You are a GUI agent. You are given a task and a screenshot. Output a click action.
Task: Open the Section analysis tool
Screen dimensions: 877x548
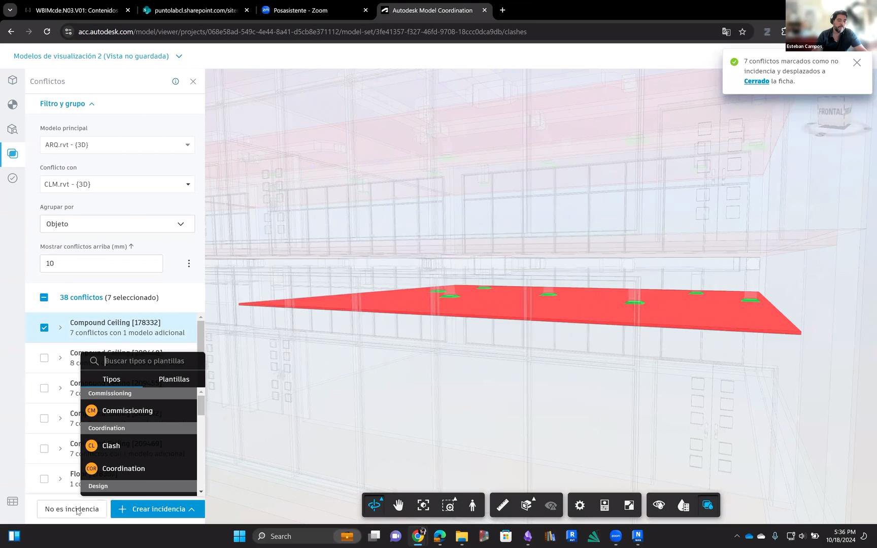(526, 505)
